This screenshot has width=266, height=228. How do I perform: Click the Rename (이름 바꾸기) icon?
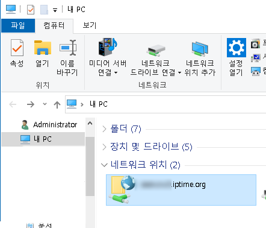tap(67, 48)
